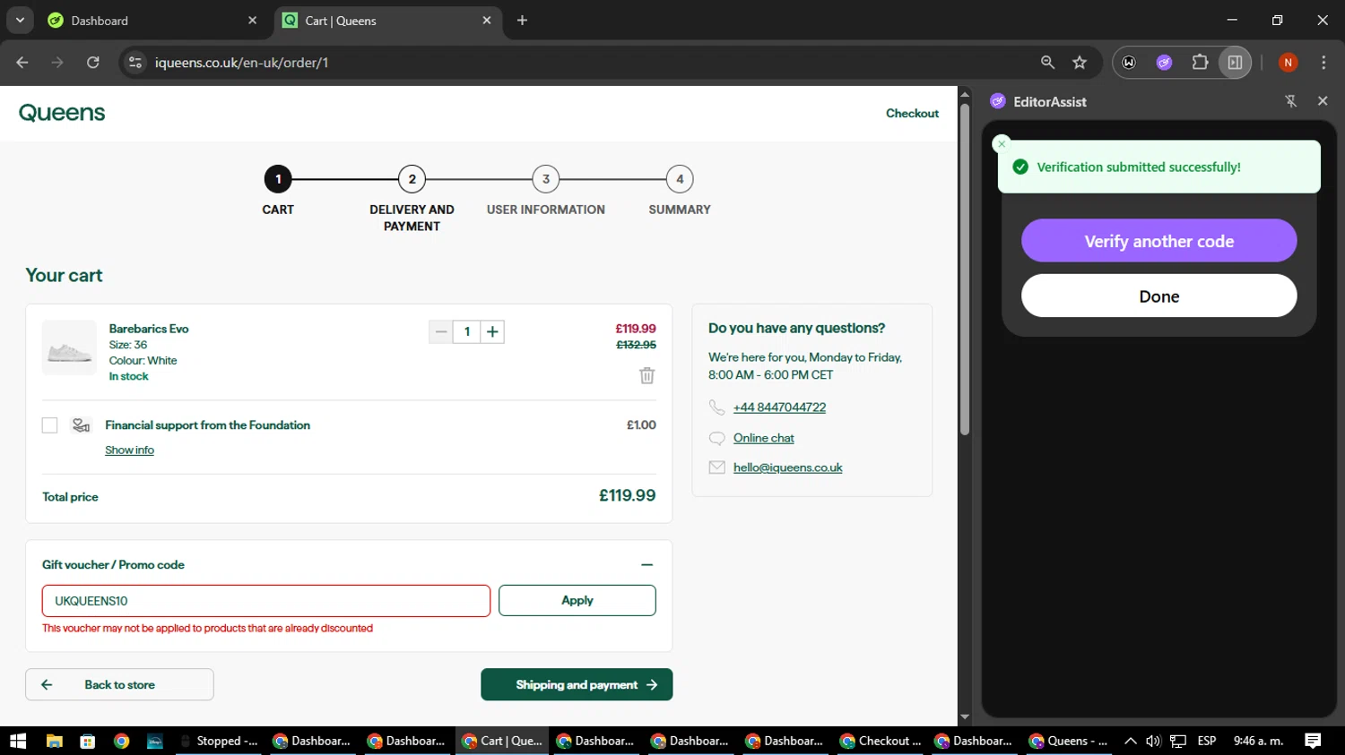Click the quantity field showing 1
Viewport: 1345px width, 755px height.
pos(466,332)
